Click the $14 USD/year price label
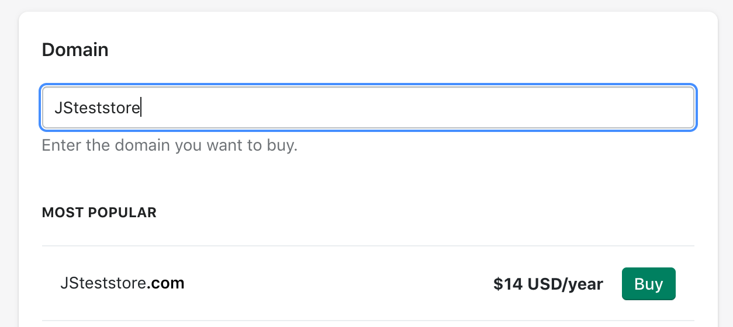 548,284
